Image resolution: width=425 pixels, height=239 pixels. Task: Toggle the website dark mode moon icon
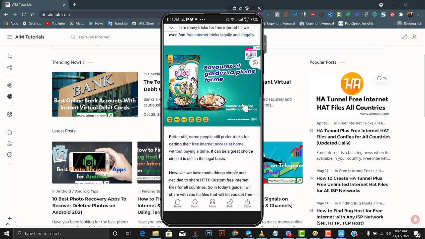(x=404, y=37)
